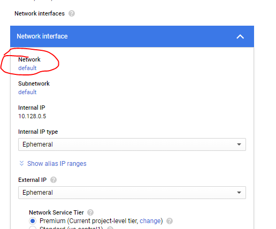Show alias IP ranges
The height and width of the screenshot is (229, 276).
point(57,164)
